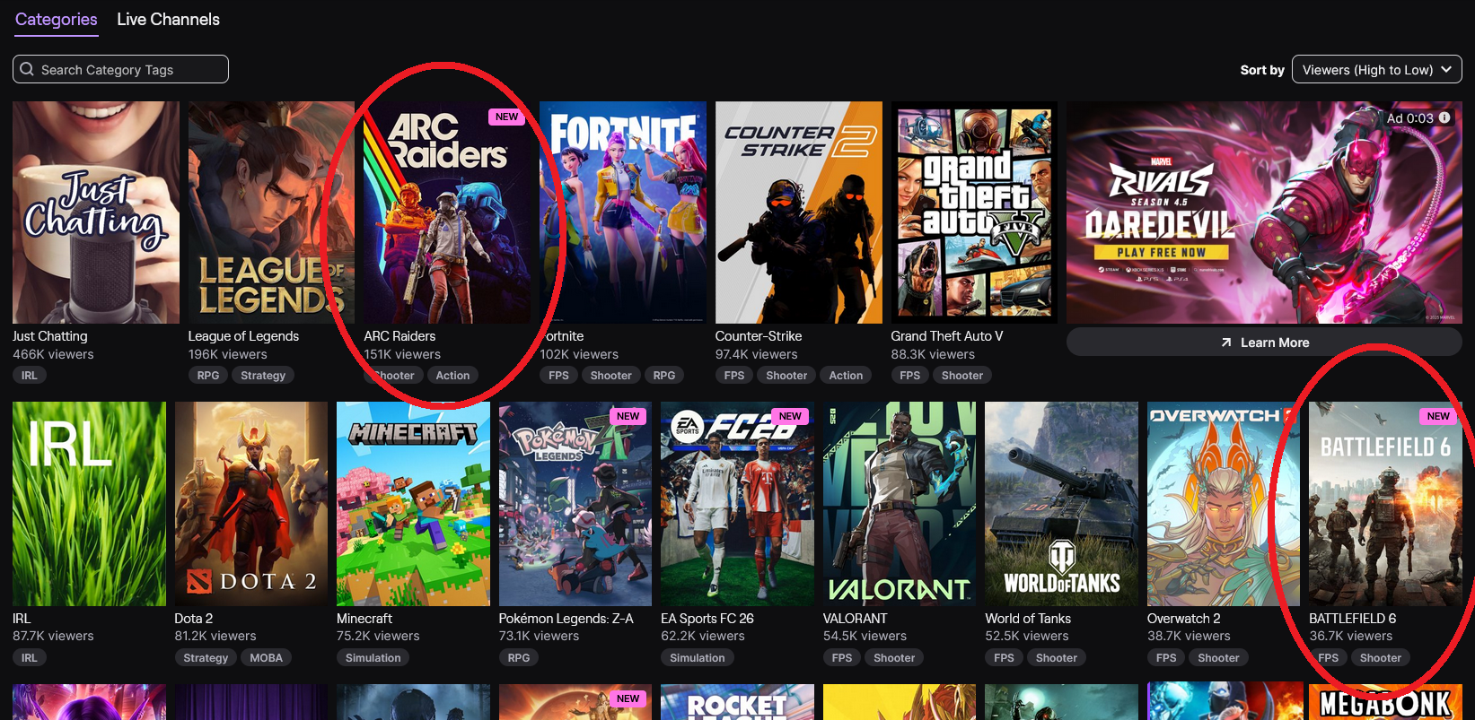
Task: Click the Learn More arrow icon
Action: tap(1226, 343)
